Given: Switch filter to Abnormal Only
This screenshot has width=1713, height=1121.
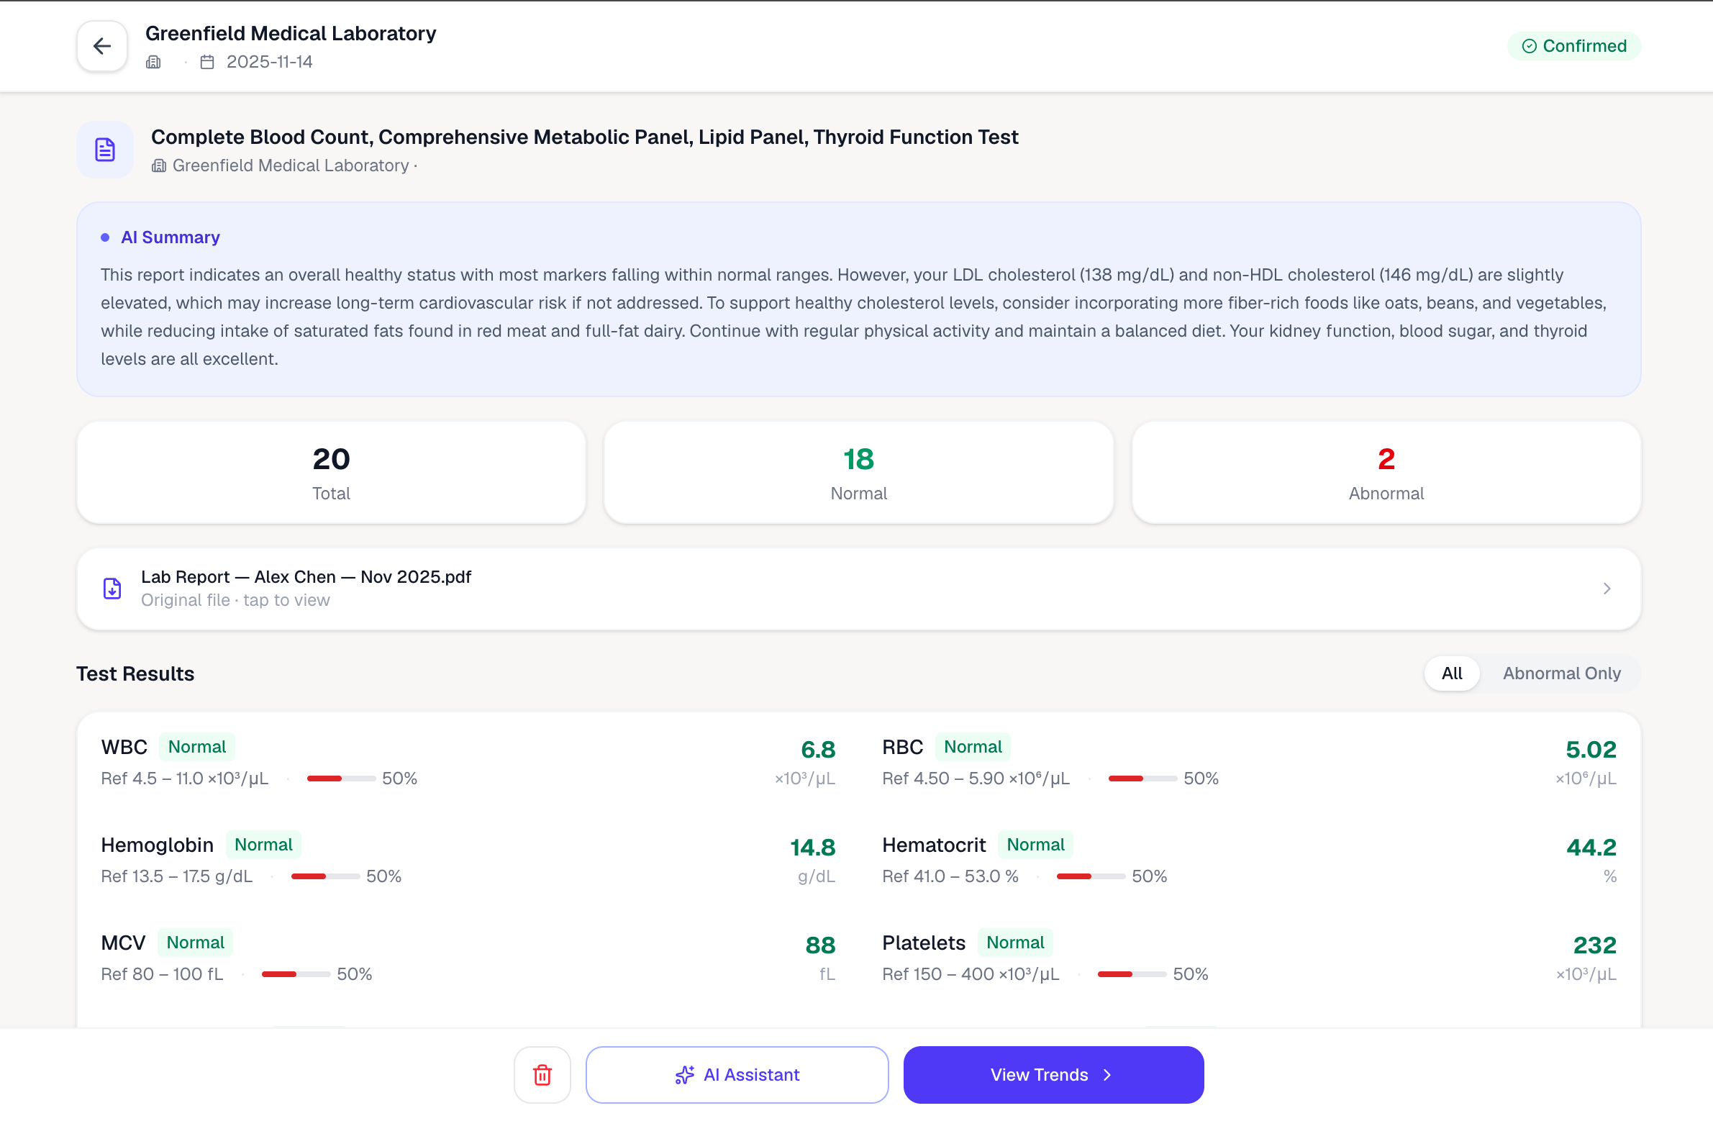Looking at the screenshot, I should pyautogui.click(x=1561, y=673).
